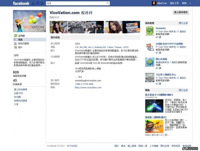Open second photo thumbnail of device
The height and width of the screenshot is (151, 200).
click(77, 27)
